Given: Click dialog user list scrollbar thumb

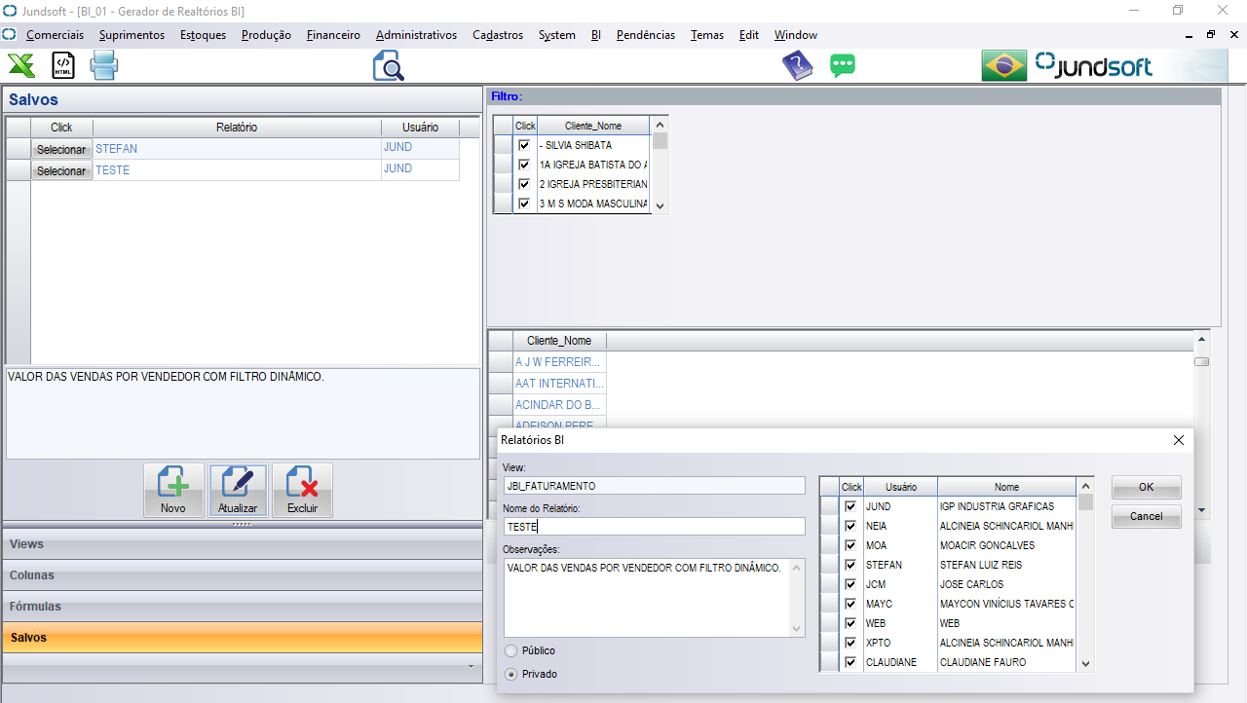Looking at the screenshot, I should tap(1085, 502).
